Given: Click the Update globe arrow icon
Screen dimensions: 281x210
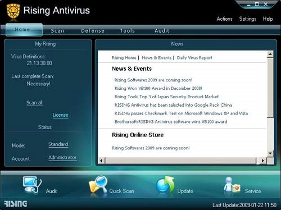Looking at the screenshot, I should (x=165, y=184).
